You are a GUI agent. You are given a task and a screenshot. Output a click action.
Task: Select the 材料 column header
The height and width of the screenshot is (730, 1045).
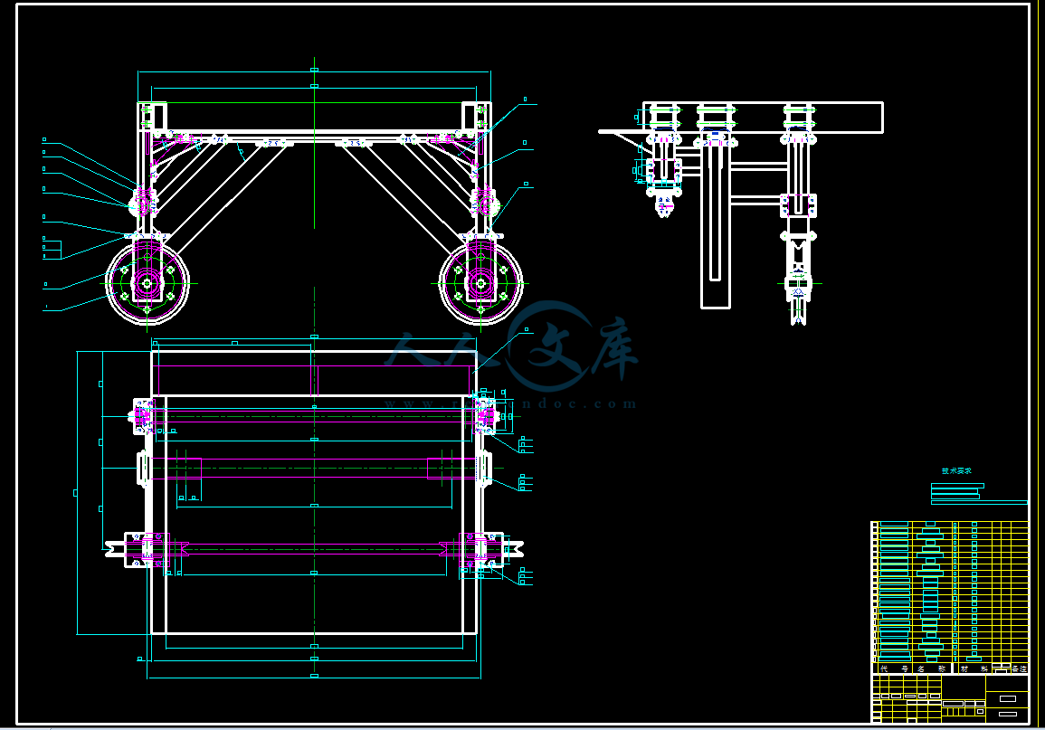(x=974, y=668)
